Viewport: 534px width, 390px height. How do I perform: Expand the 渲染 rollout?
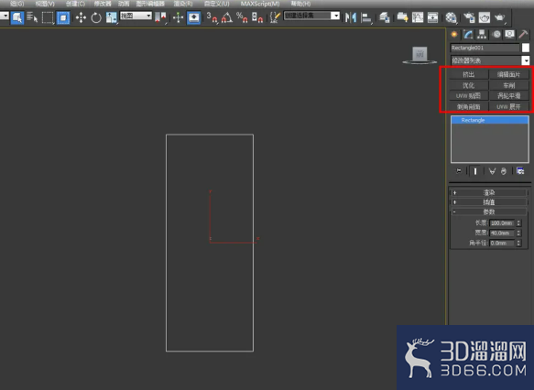(489, 192)
